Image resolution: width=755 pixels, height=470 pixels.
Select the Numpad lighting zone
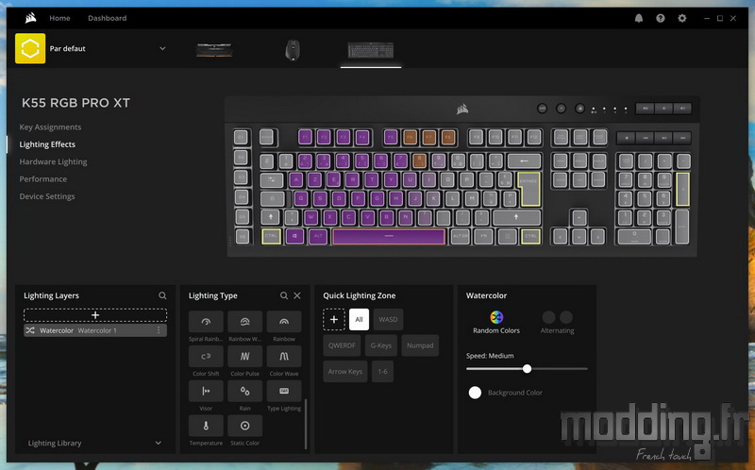[420, 345]
